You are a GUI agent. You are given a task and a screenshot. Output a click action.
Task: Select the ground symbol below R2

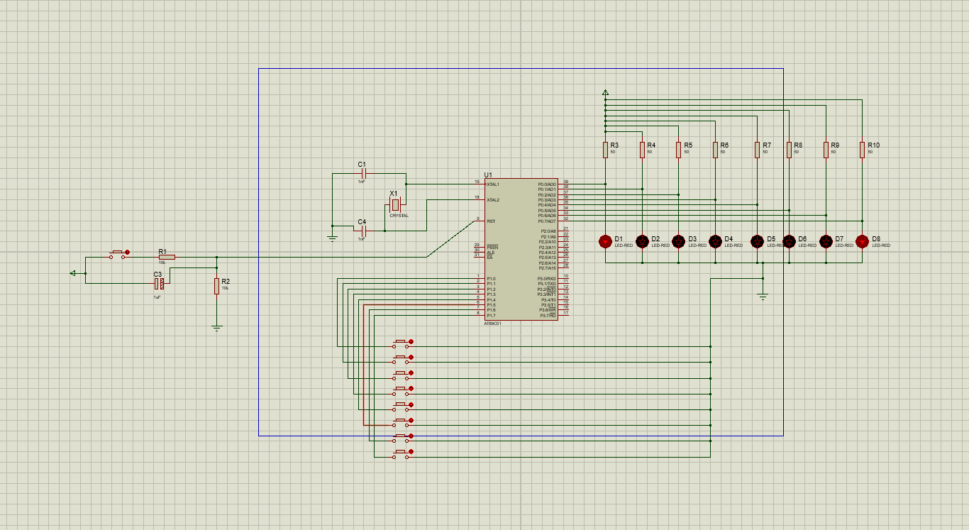(217, 327)
